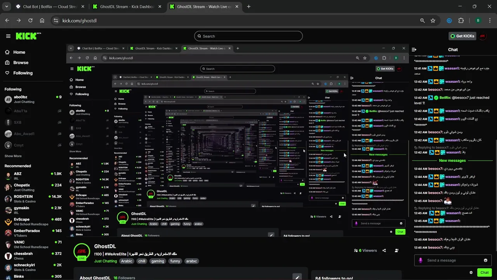Viewport: 497px width, 280px height.
Task: Open the Chrome extensions puzzle icon
Action: pos(461,21)
